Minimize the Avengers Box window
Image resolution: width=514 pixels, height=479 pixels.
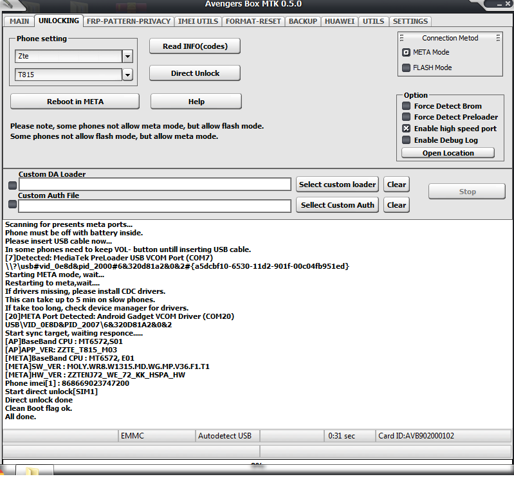tap(499, 4)
